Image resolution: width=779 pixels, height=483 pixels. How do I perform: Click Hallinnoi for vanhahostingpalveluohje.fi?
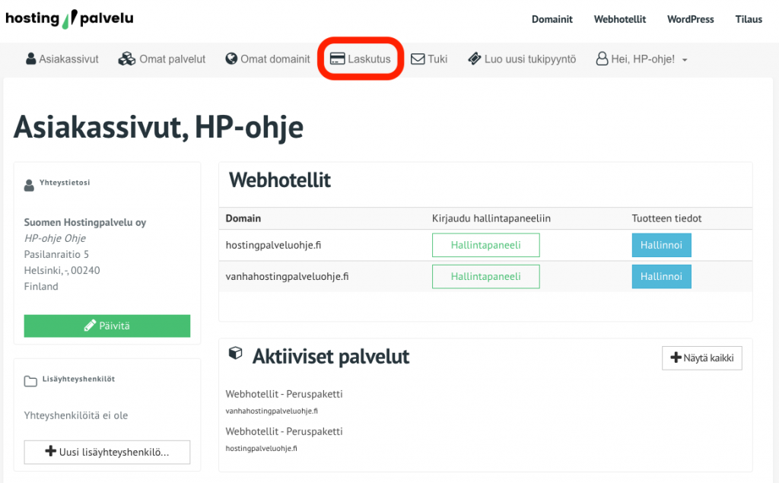click(x=661, y=277)
